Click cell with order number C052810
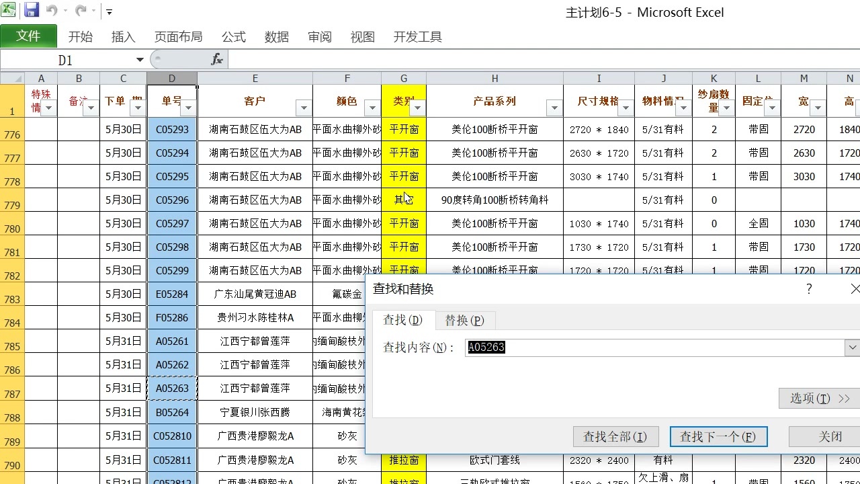 tap(172, 436)
